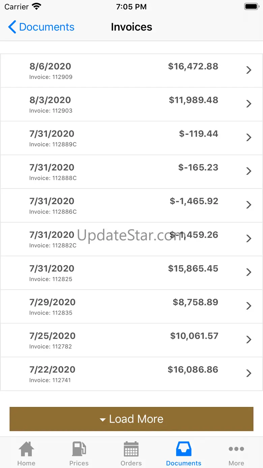Tap the Wi-Fi signal icon
Viewport: 263px width, 468px height.
click(36, 6)
